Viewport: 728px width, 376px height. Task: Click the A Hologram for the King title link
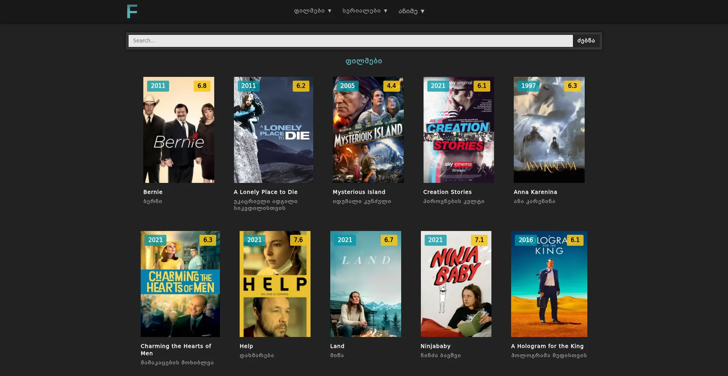coord(547,346)
